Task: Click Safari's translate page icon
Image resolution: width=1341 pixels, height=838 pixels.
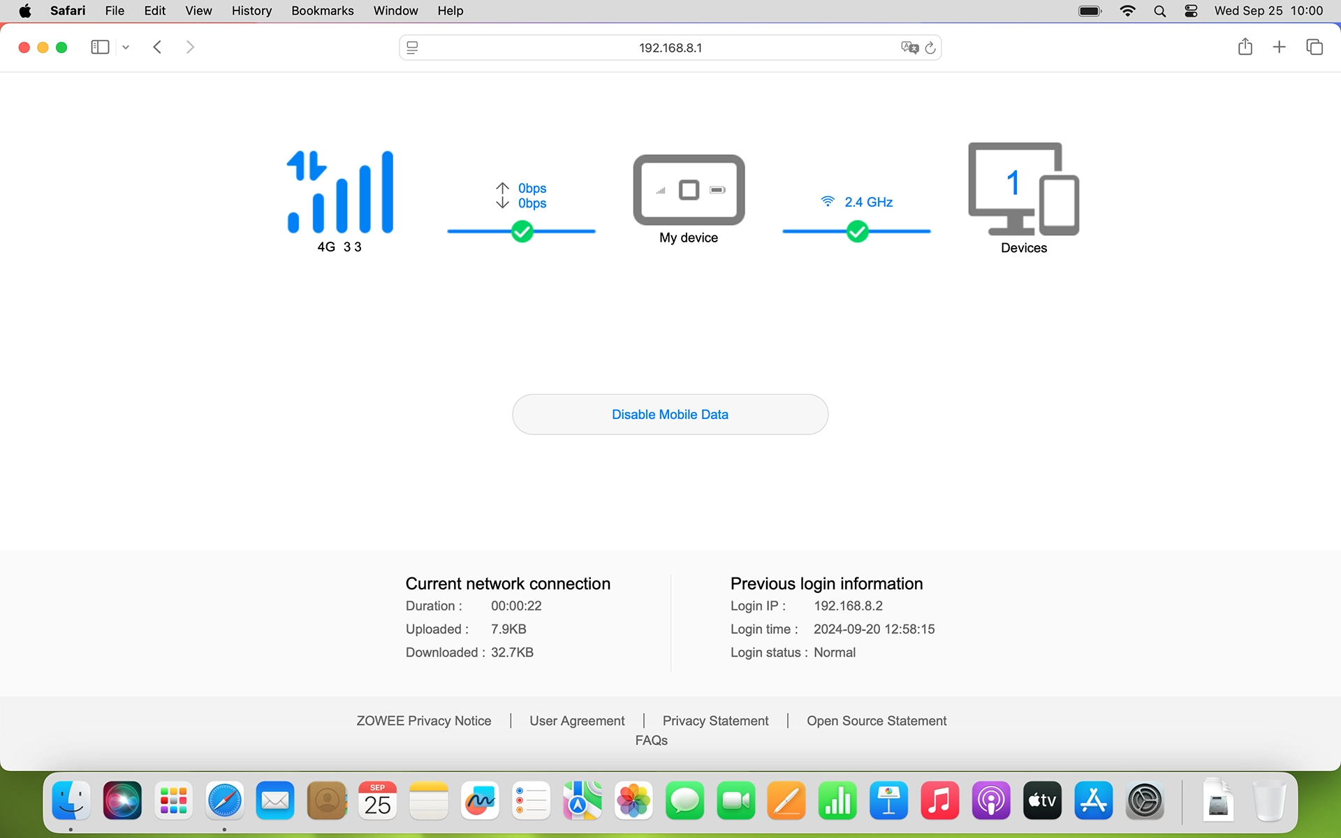Action: point(909,47)
